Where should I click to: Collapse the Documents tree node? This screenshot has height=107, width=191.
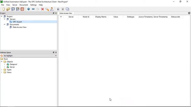pyautogui.click(x=4, y=24)
